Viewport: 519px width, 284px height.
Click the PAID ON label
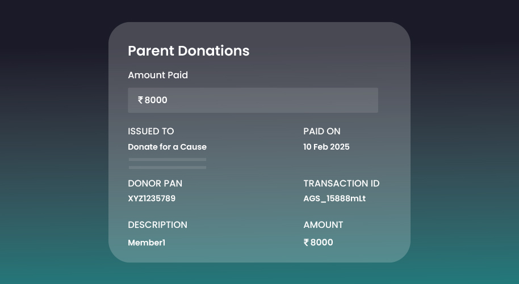click(322, 132)
